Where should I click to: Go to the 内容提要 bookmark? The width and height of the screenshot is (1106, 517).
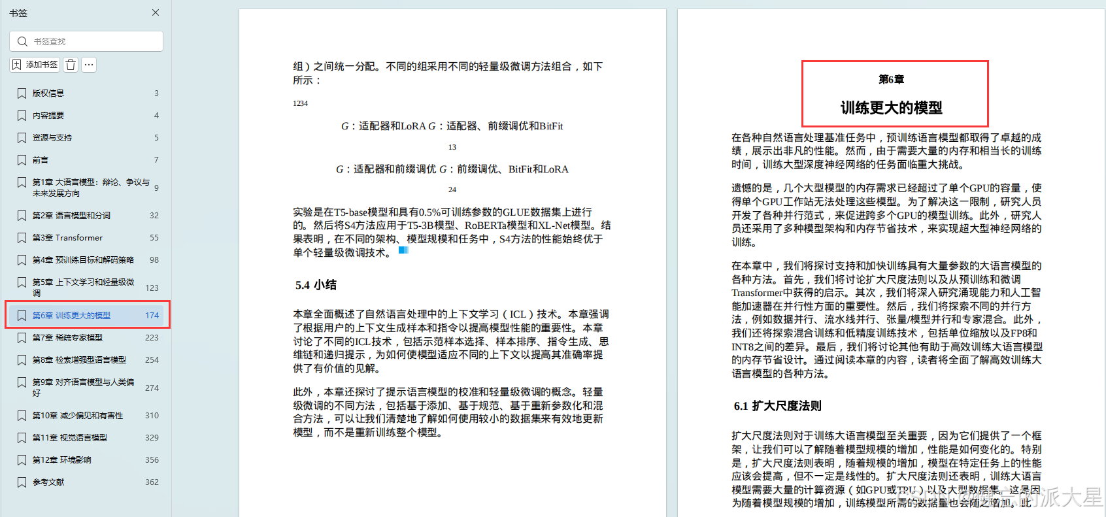tap(48, 116)
